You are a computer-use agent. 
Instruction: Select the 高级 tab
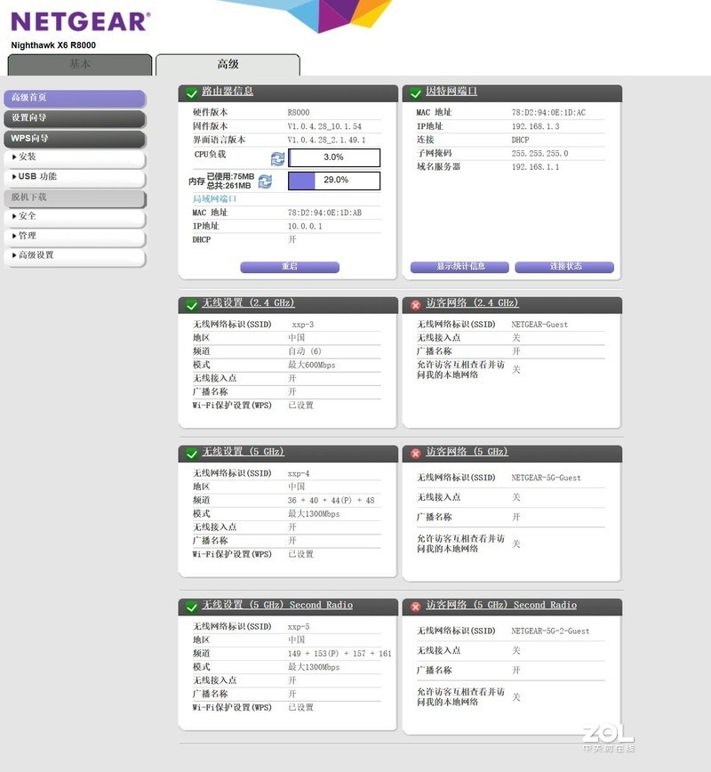click(x=227, y=64)
